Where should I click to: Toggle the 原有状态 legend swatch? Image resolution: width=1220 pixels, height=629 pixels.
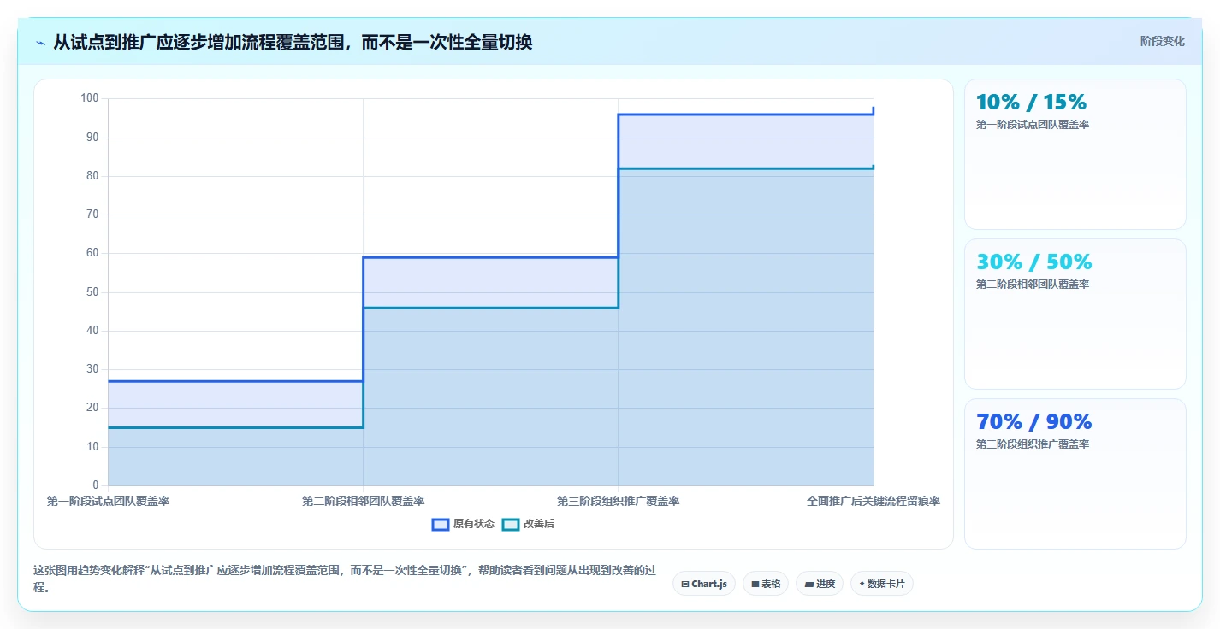[x=441, y=524]
